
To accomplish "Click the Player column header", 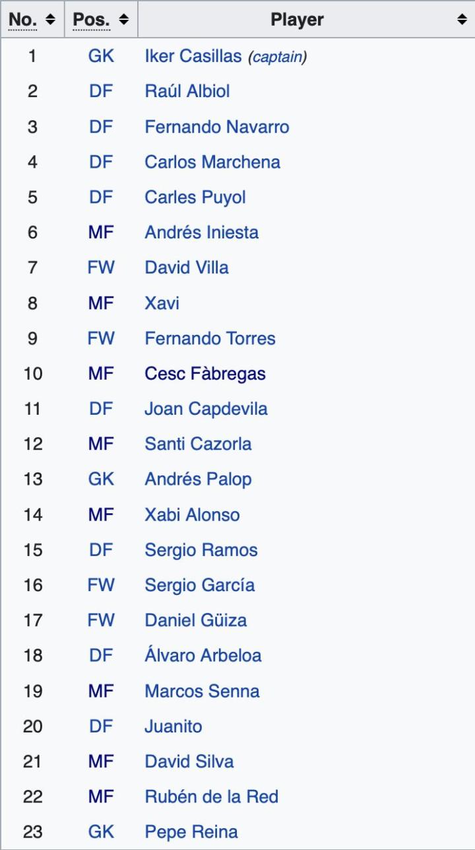I will (x=297, y=20).
